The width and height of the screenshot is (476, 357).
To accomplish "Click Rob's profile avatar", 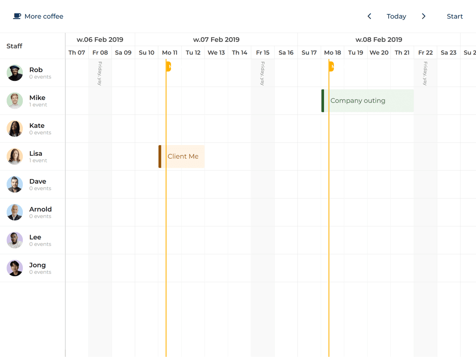I will 14,73.
